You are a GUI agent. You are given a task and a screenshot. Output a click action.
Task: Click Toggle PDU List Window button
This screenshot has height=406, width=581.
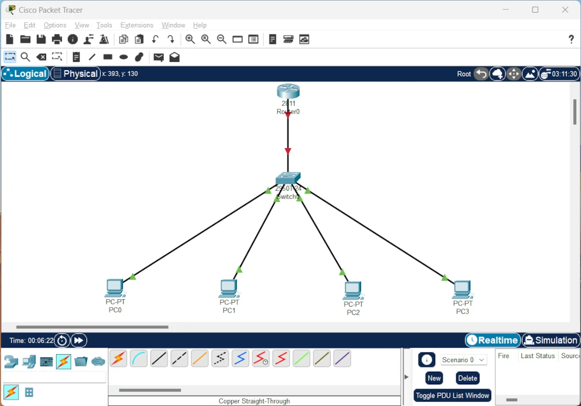[x=453, y=395]
